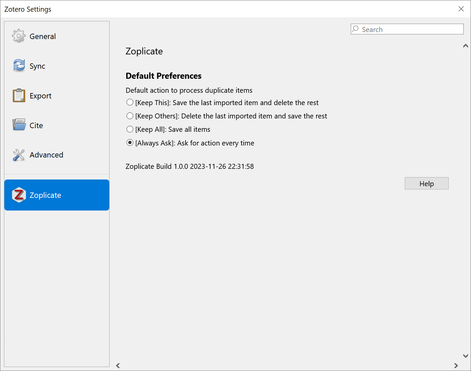
Task: Switch to the Sync settings pane
Action: point(37,66)
